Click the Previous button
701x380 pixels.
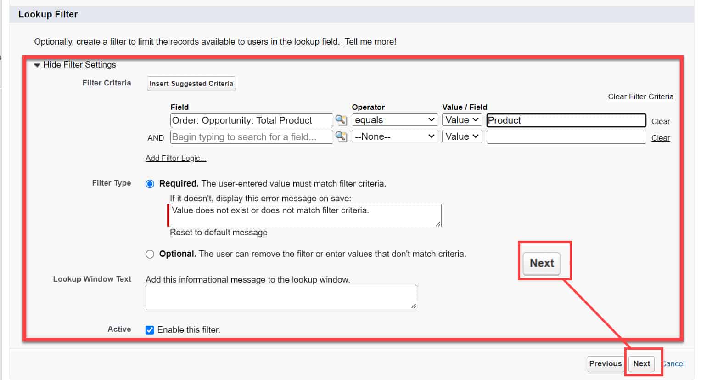pos(605,363)
